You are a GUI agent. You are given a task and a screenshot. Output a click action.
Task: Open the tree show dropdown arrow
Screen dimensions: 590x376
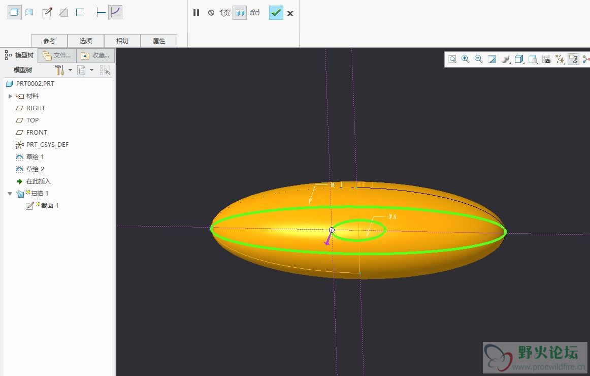(91, 70)
